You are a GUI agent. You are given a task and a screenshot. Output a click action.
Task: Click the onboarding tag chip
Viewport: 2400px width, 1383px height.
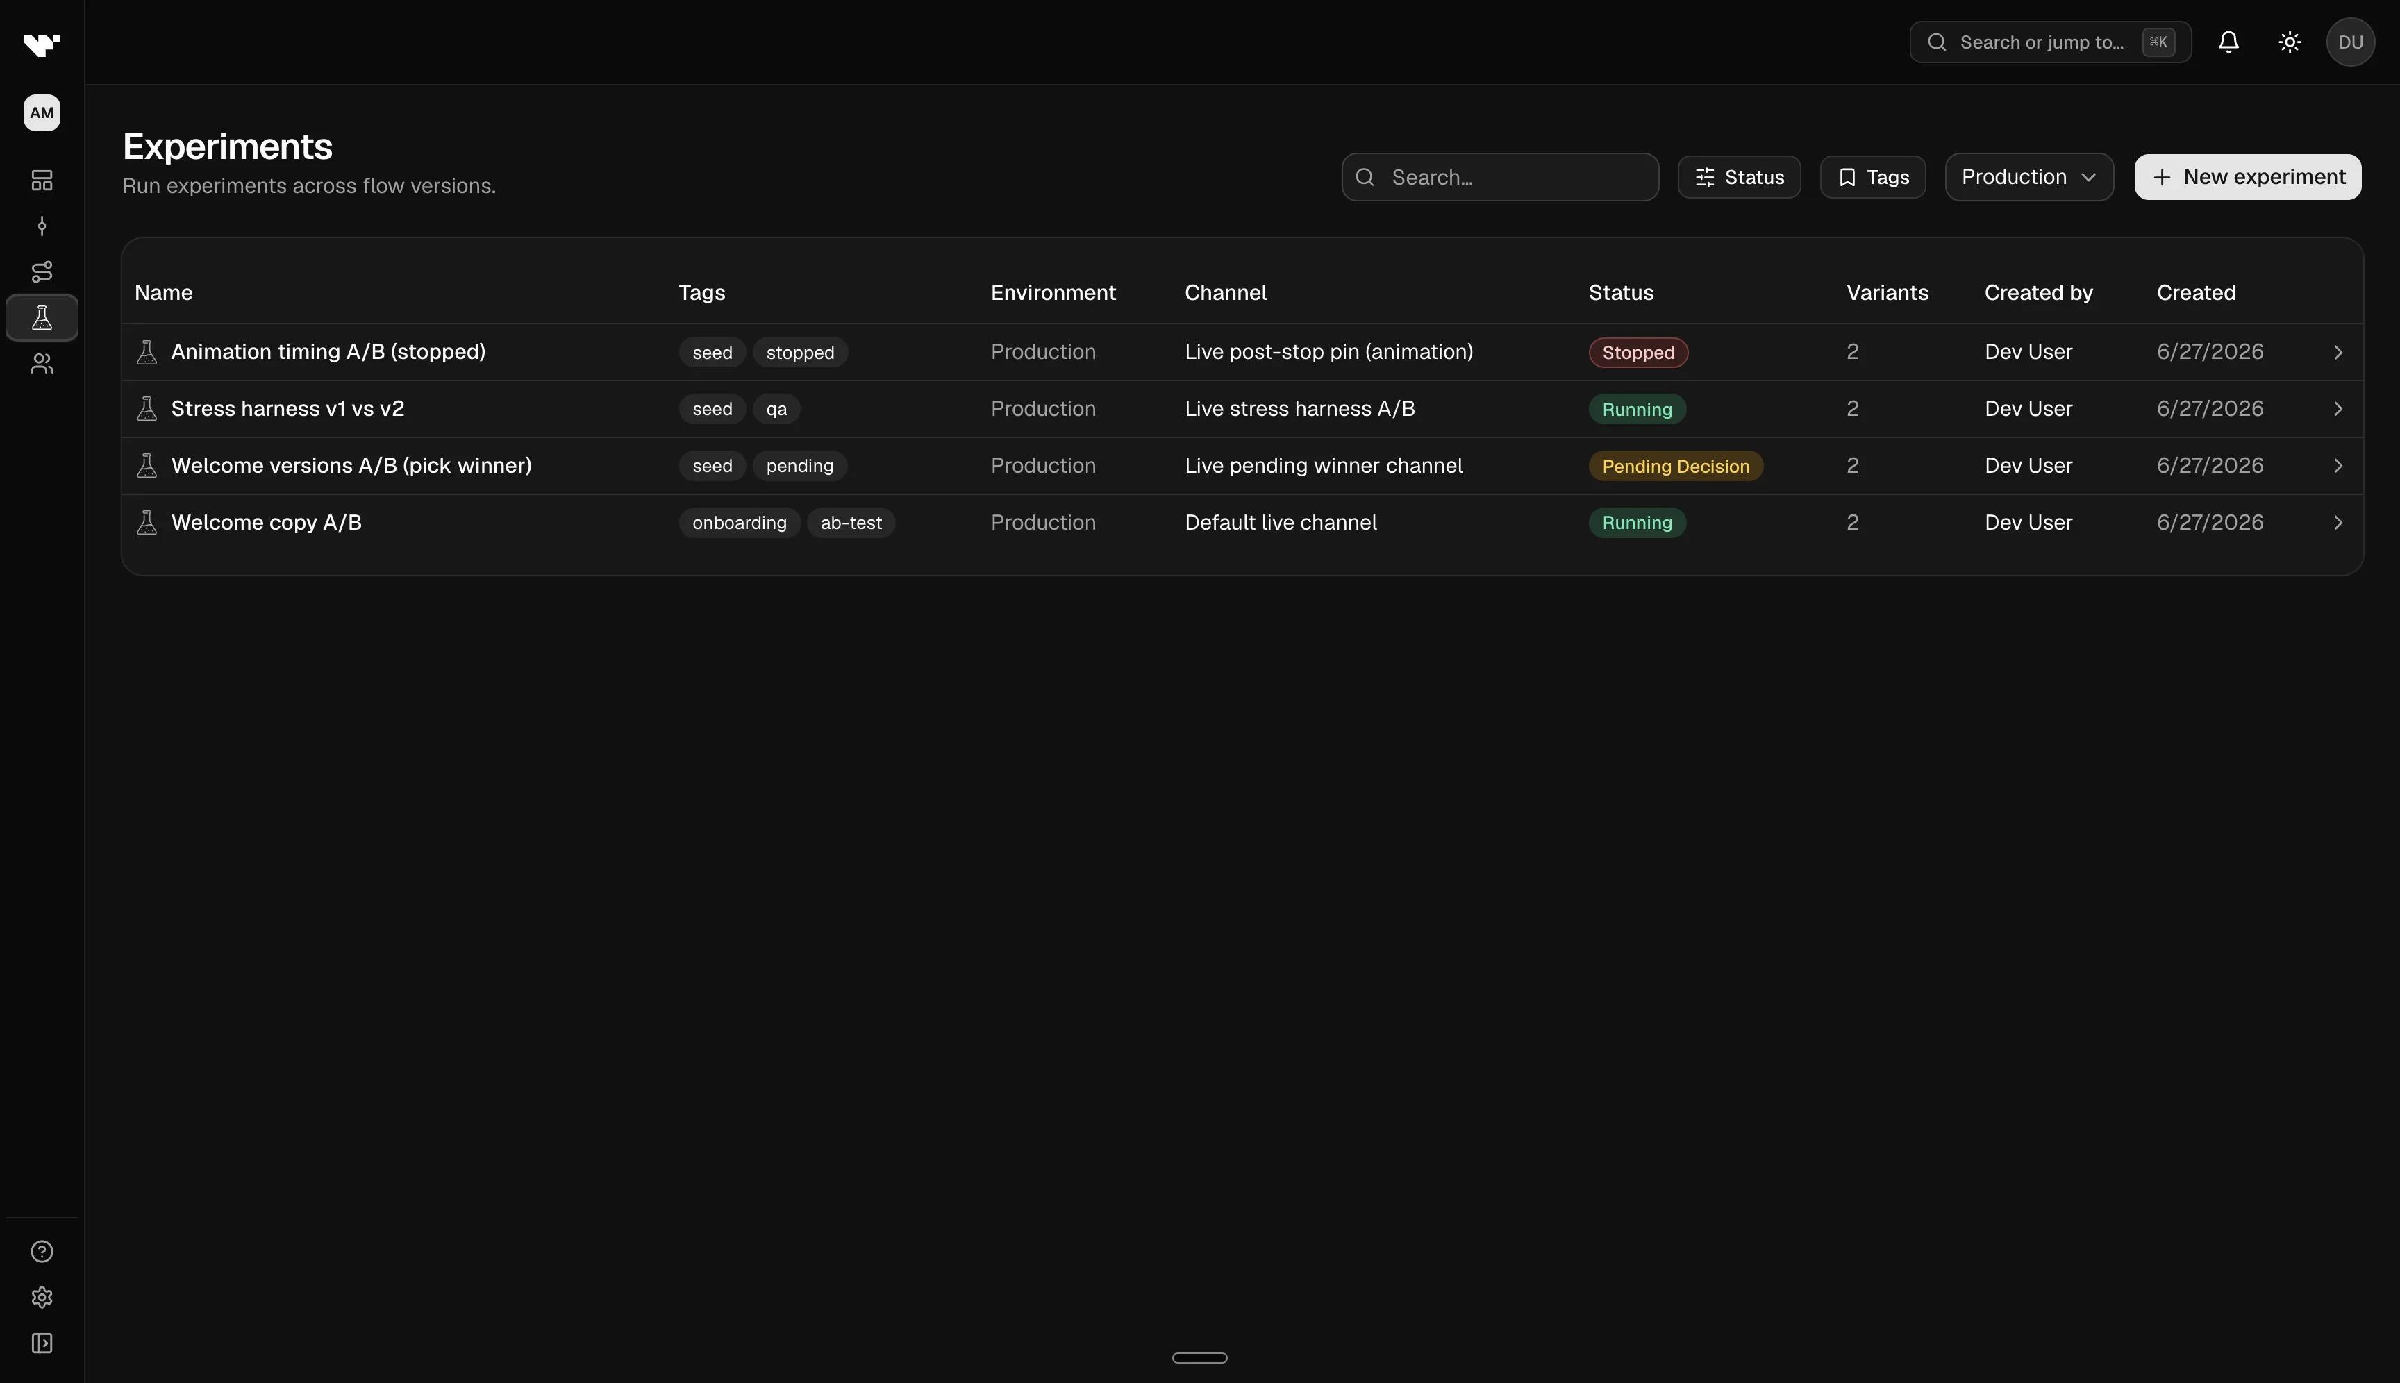click(739, 522)
